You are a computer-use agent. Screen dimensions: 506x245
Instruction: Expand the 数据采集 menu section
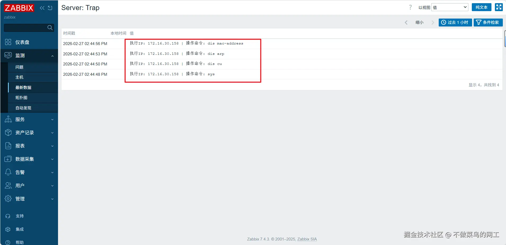tap(52, 159)
